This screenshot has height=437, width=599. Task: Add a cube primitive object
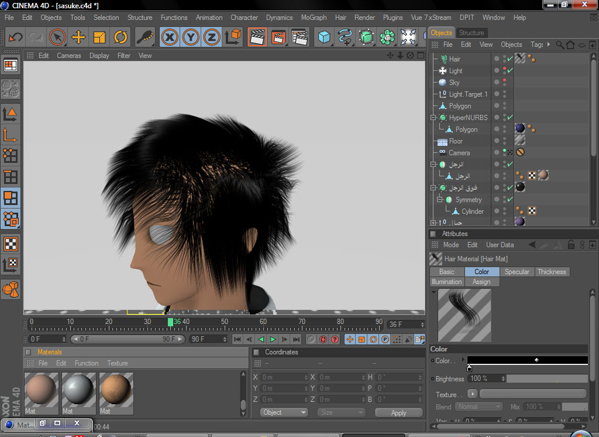coord(324,37)
